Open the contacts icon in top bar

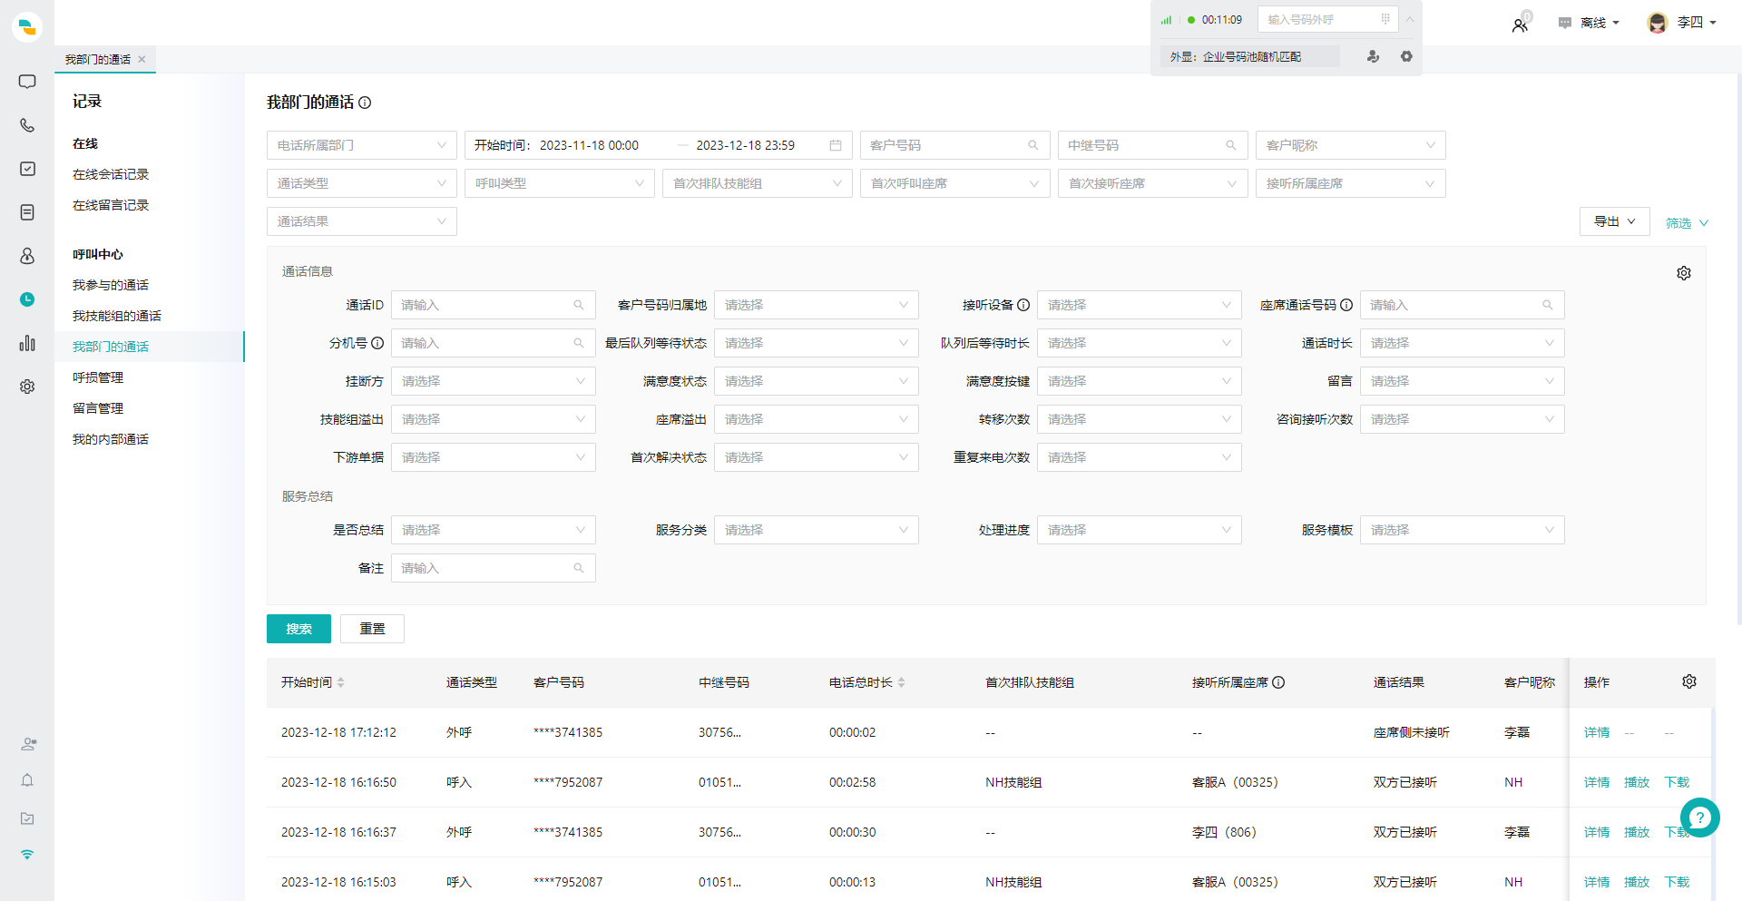[x=1520, y=25]
